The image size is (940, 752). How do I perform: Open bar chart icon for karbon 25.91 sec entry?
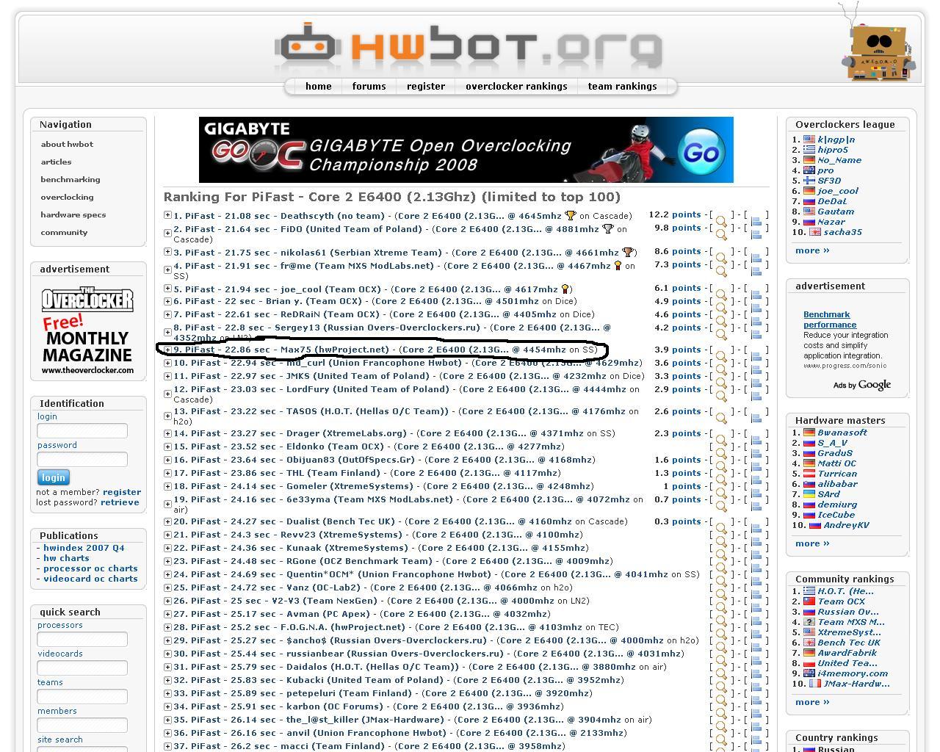(x=756, y=712)
